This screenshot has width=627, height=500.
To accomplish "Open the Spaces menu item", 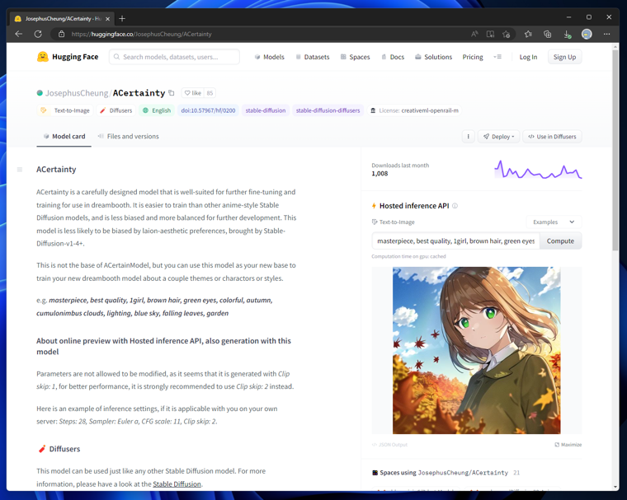I will point(355,57).
